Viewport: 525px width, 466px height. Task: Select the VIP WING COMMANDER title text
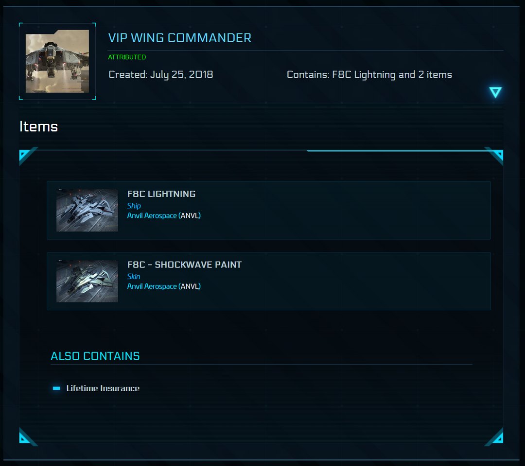(x=180, y=38)
